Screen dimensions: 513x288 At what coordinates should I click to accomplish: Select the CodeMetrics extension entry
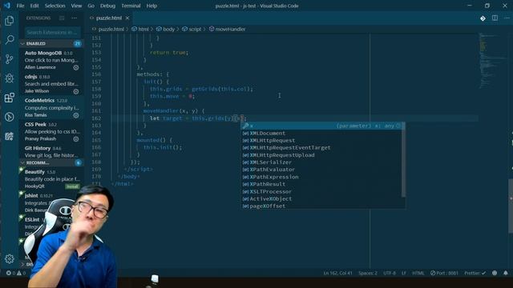pyautogui.click(x=51, y=108)
